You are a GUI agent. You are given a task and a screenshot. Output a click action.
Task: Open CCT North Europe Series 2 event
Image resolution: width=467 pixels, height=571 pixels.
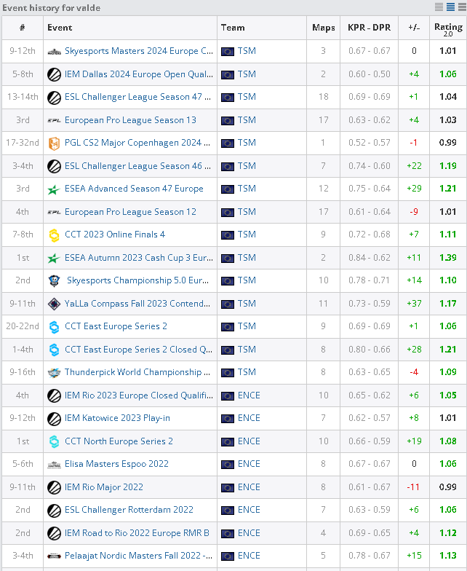tap(119, 441)
